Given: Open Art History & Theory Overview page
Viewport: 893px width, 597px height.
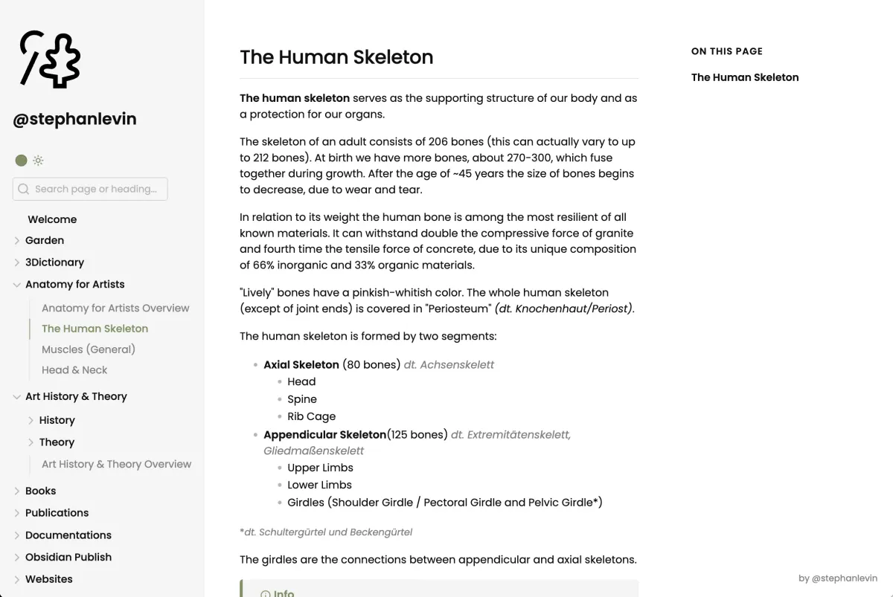Looking at the screenshot, I should (117, 464).
